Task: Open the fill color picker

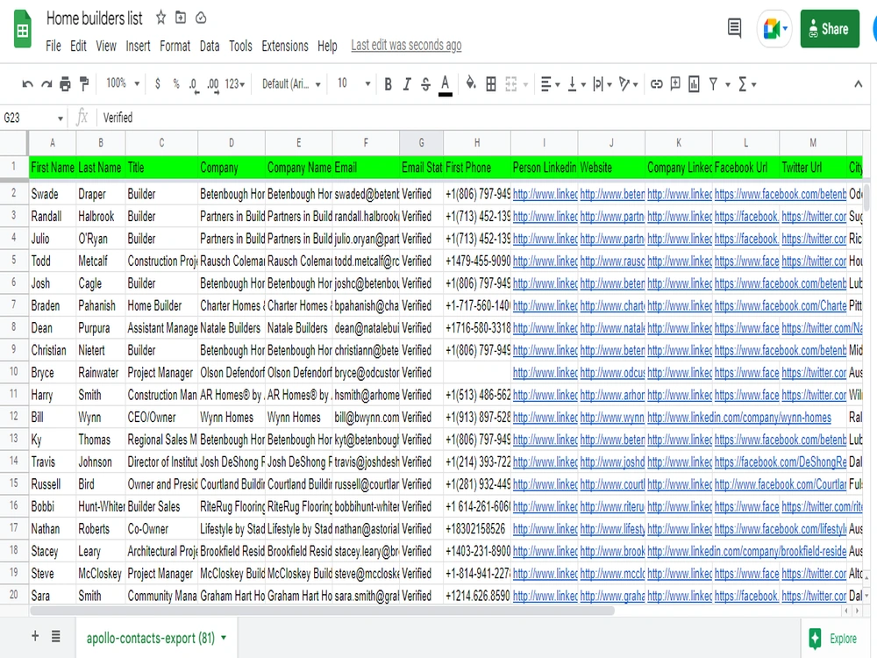Action: 471,84
